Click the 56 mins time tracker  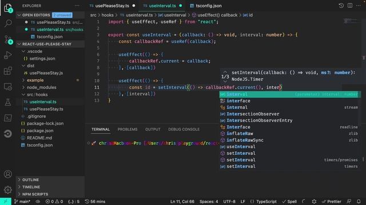tap(95, 202)
